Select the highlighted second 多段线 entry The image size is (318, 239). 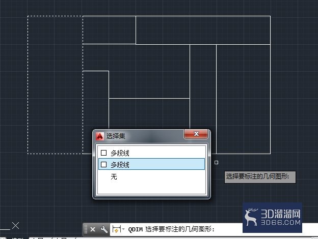[151, 164]
